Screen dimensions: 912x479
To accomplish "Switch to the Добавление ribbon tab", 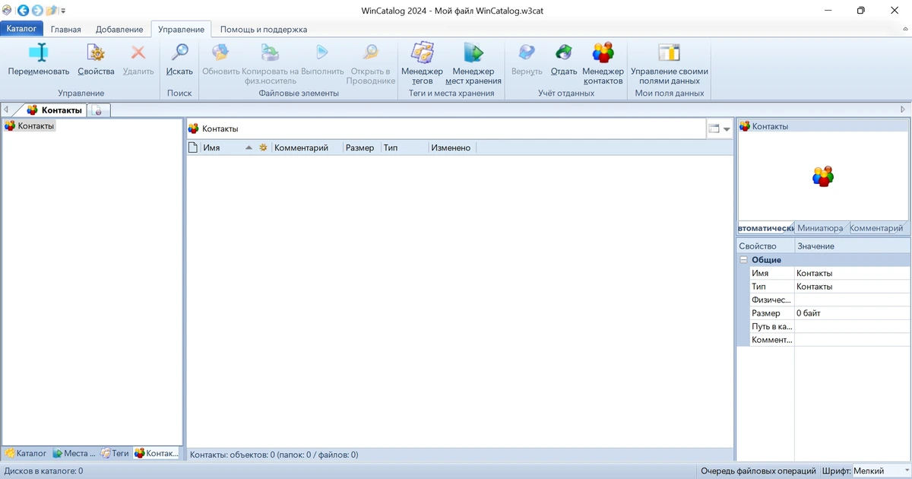I will (x=119, y=30).
